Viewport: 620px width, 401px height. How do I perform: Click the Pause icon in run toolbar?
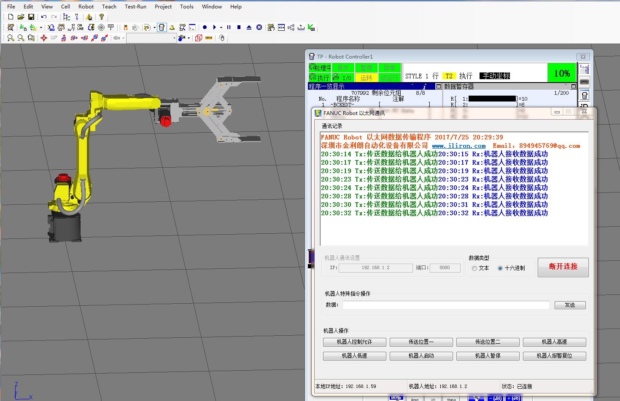pos(229,27)
